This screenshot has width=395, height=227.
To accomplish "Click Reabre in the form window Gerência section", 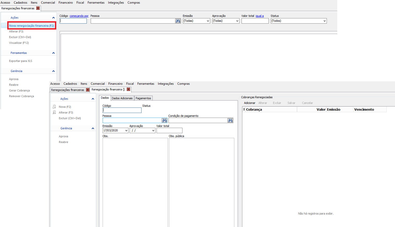I will click(64, 142).
